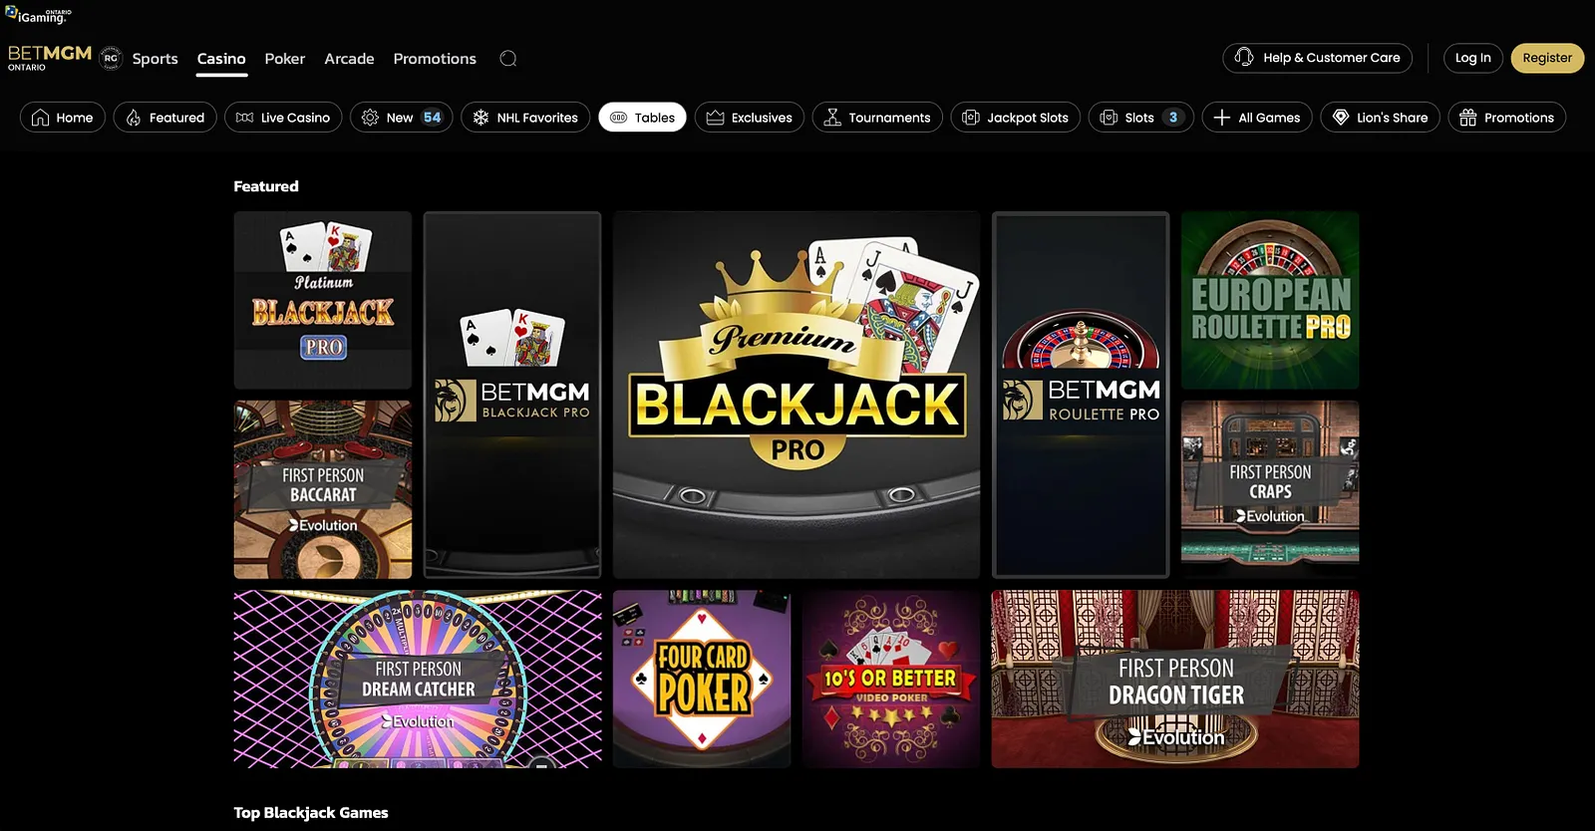Go to Home category with house icon
1595x831 pixels.
coord(63,118)
